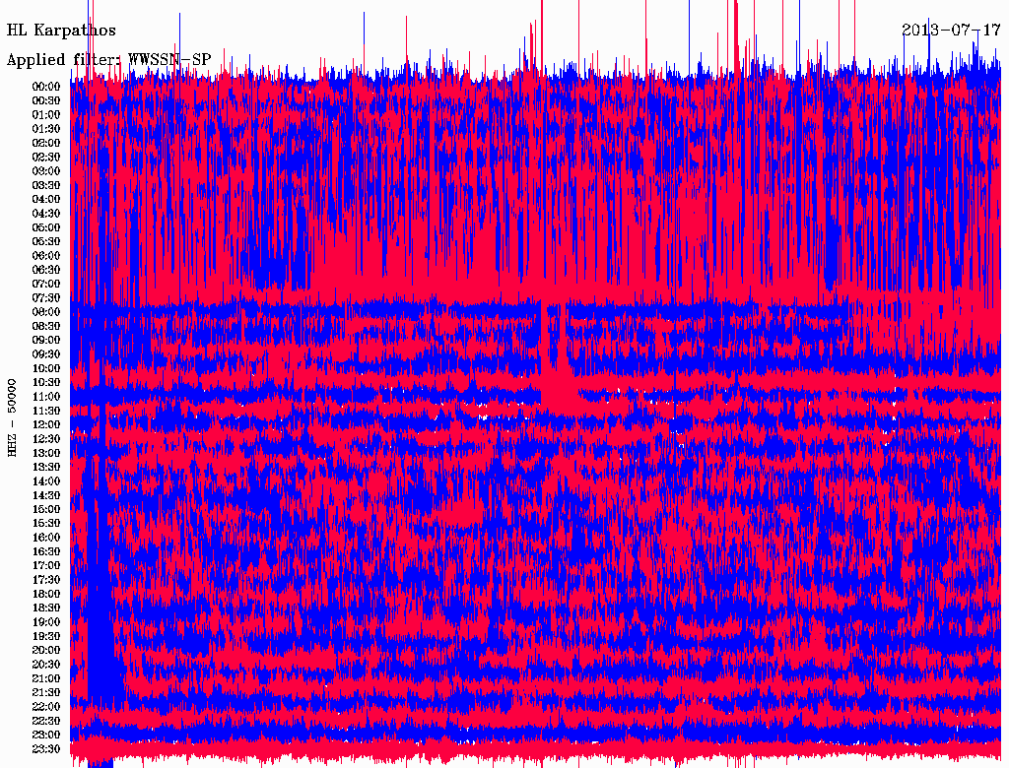Viewport: 1009px width, 768px height.
Task: Select the 19:30 time row label
Action: [46, 636]
